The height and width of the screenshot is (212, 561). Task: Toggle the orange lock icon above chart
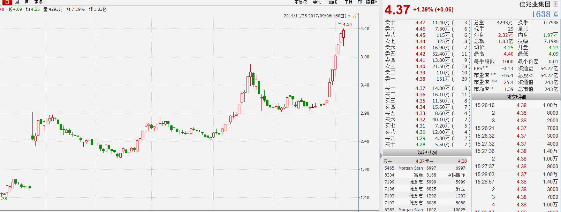(x=355, y=16)
